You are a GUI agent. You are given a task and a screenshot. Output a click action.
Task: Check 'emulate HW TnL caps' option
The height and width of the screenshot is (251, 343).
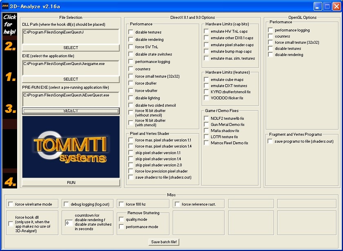pos(206,32)
